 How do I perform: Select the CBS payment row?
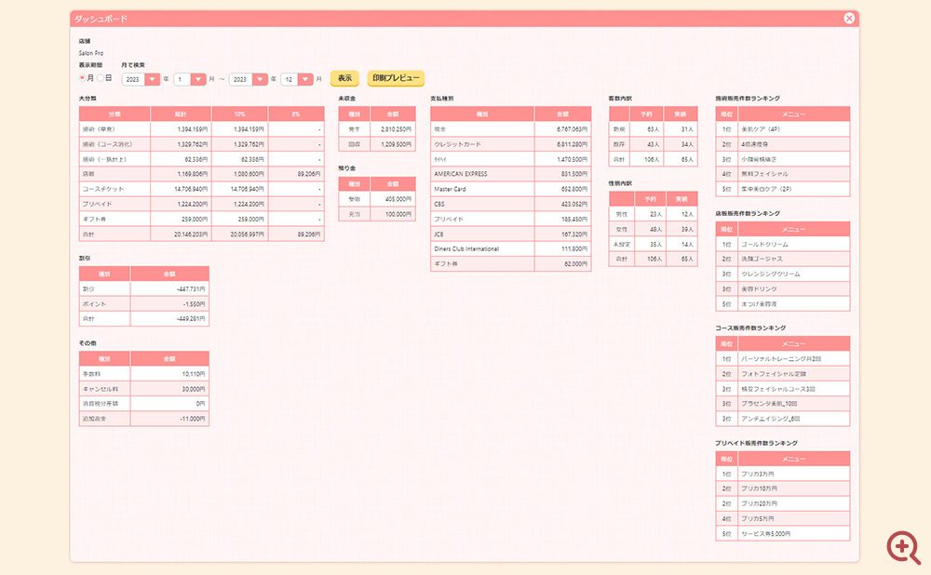(x=510, y=204)
